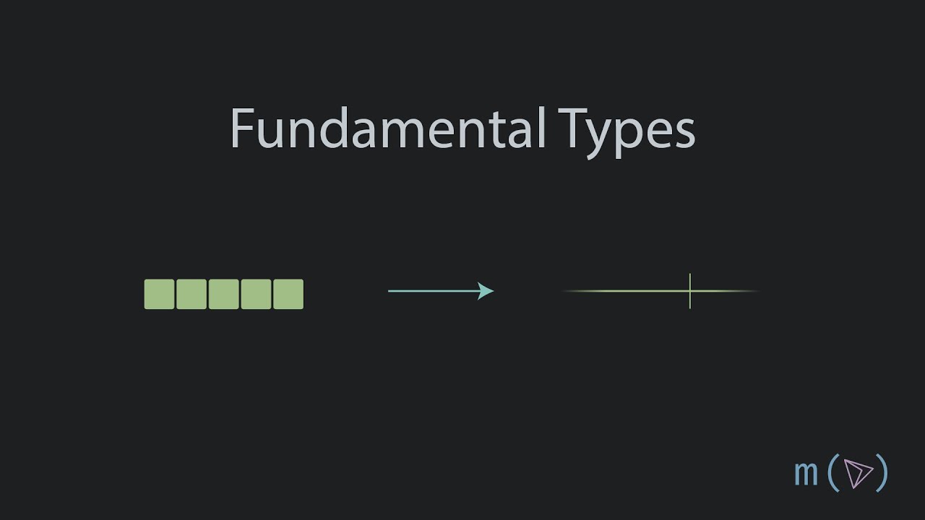
Task: Click the teal arrow's arrowhead
Action: click(x=486, y=291)
